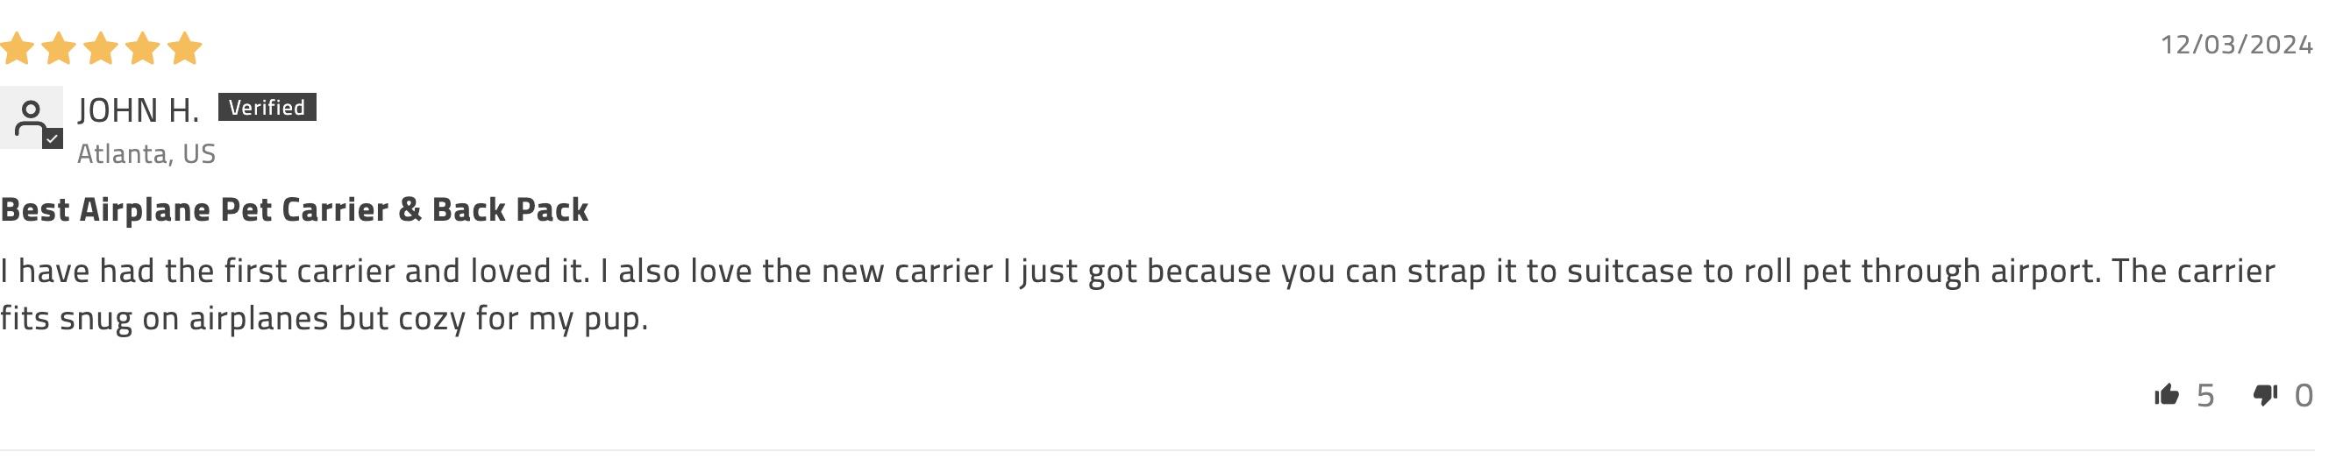Click the thumbs-down count of 0
Screen dimensions: 2329x459
2303,396
